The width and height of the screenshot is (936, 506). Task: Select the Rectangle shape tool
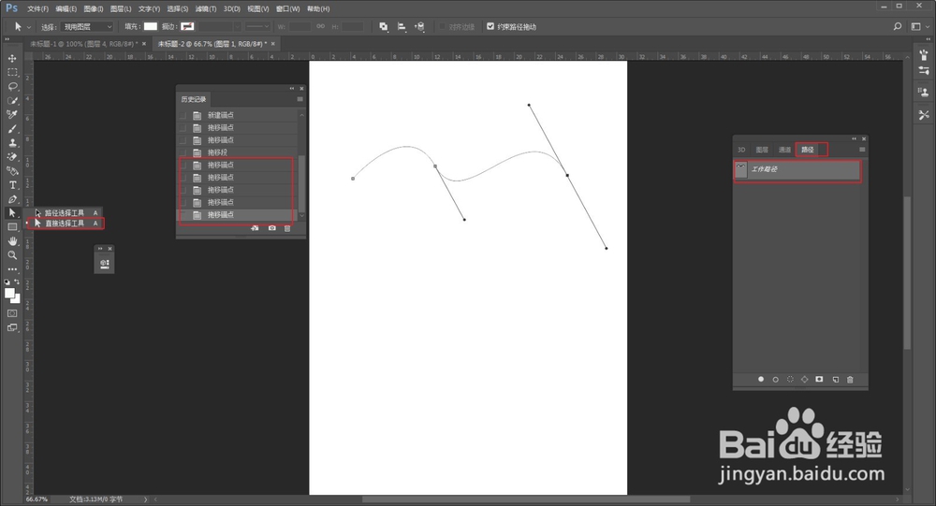12,227
